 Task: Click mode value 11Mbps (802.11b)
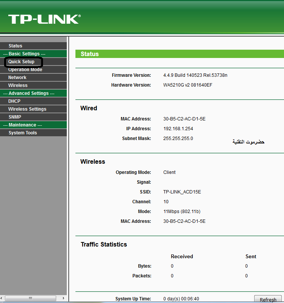click(x=182, y=212)
